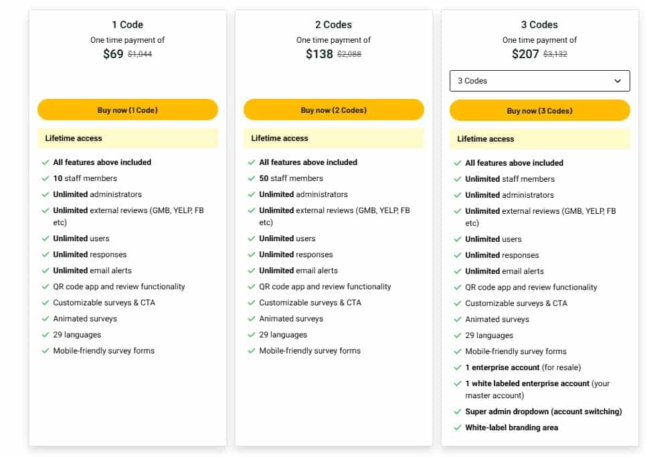Click 'Unlimited email alerts' in 3 Codes plan
This screenshot has height=457, width=647.
[504, 271]
